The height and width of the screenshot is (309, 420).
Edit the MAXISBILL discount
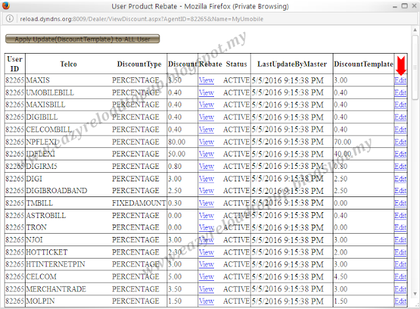400,105
